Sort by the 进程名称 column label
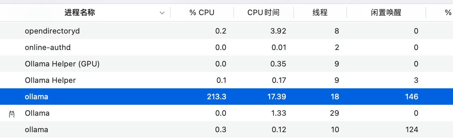Viewport: 453px width, 139px height. pos(80,13)
